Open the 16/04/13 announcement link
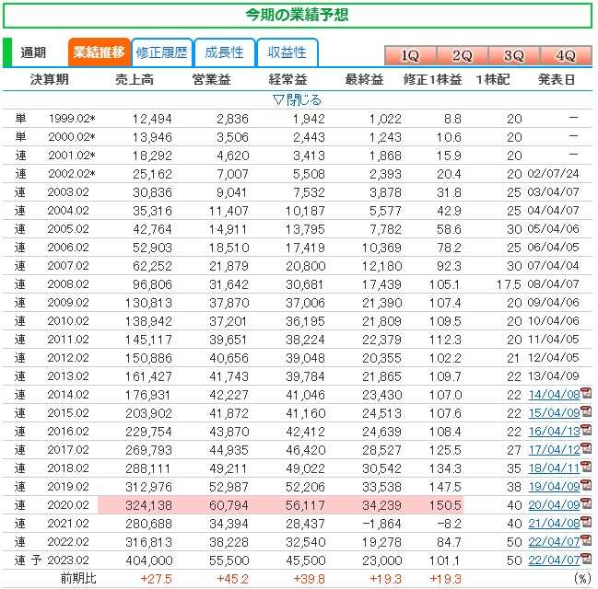Screen dimensions: 598x589 point(554,432)
